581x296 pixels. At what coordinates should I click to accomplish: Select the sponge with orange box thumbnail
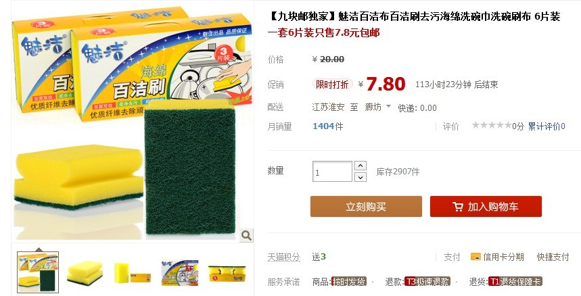coord(133,272)
